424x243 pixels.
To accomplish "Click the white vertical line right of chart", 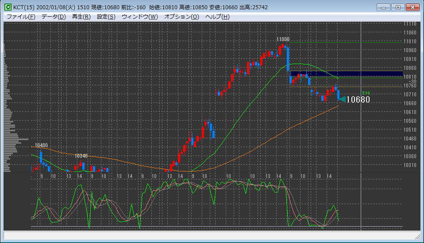I will point(361,133).
